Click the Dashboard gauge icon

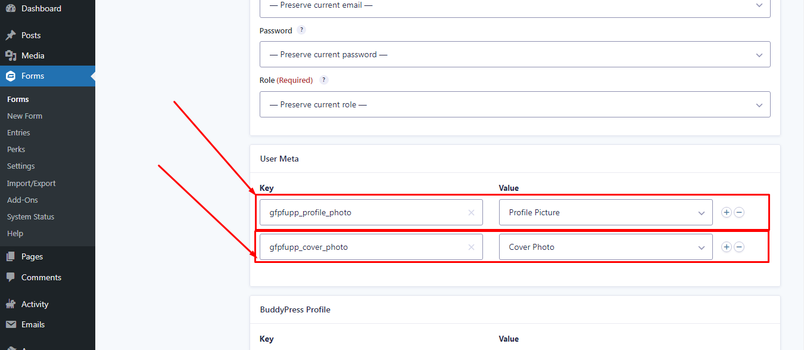tap(11, 8)
